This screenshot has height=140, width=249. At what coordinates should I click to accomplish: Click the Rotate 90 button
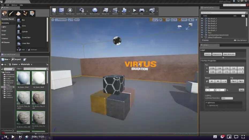218,81
